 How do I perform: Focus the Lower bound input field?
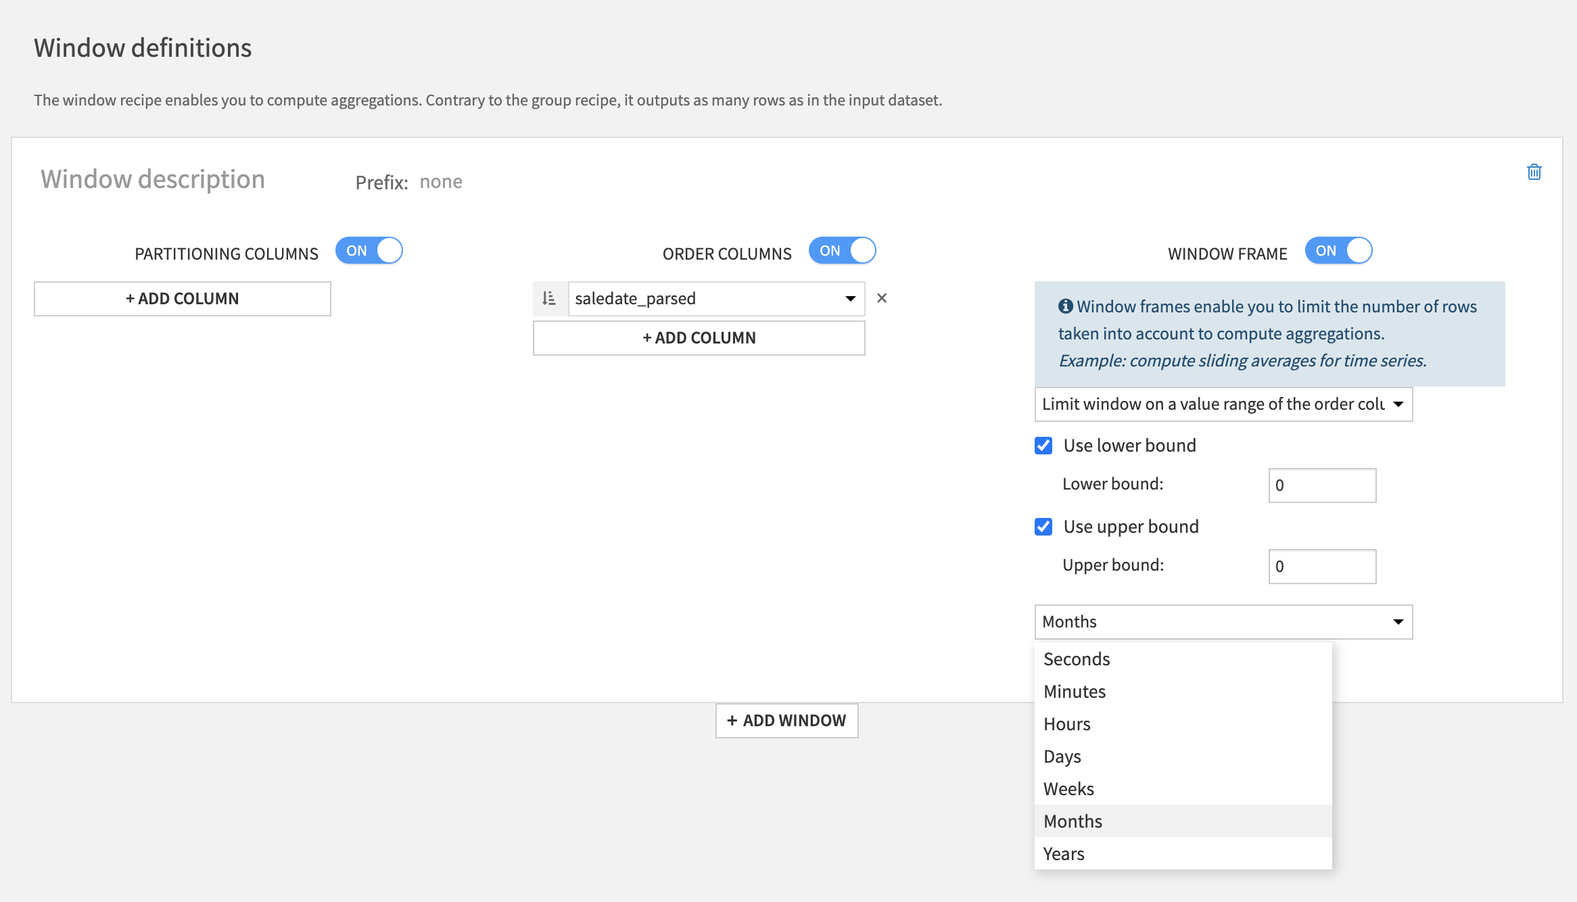[1322, 485]
